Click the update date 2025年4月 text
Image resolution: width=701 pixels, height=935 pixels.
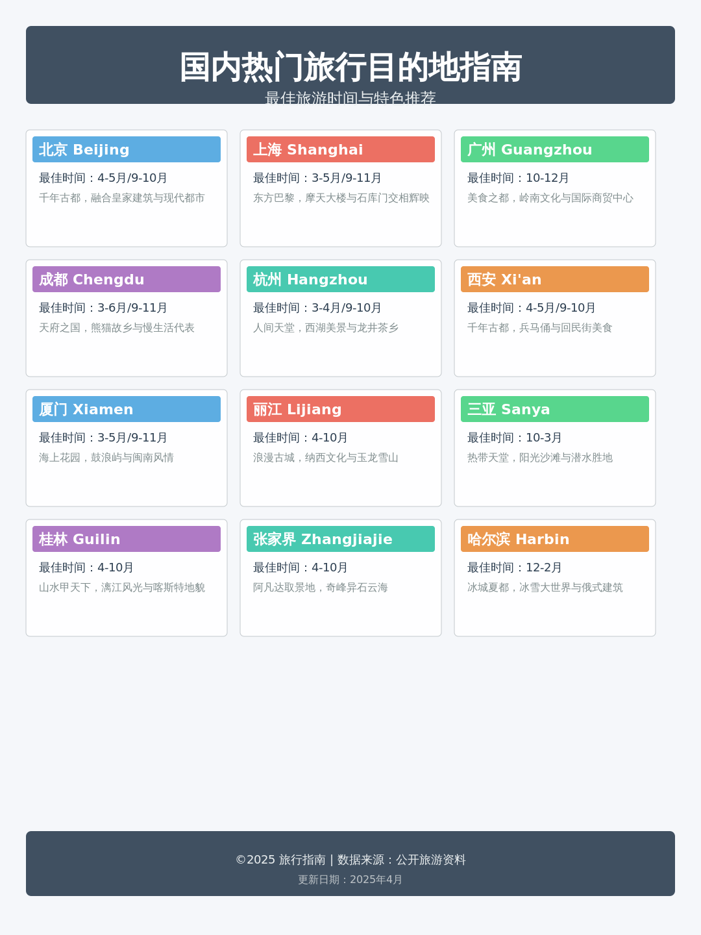[350, 880]
